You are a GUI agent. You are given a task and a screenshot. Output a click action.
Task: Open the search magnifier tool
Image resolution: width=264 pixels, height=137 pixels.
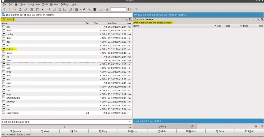[x=49, y=9]
